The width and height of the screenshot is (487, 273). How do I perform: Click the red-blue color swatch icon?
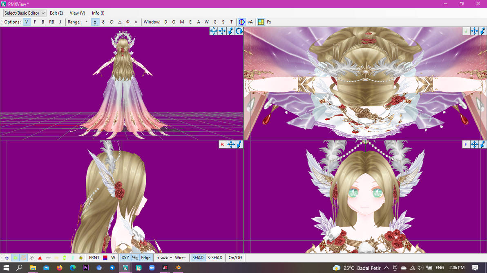pos(105,258)
